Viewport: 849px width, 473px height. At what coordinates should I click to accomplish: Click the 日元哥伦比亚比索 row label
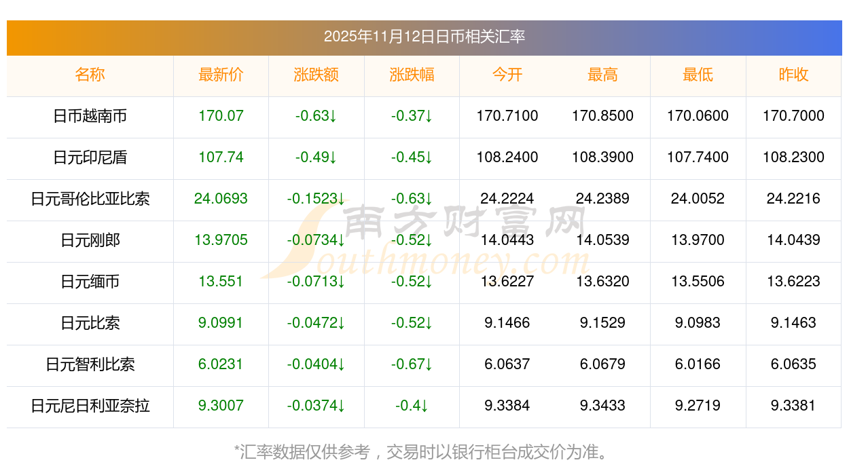(x=90, y=199)
